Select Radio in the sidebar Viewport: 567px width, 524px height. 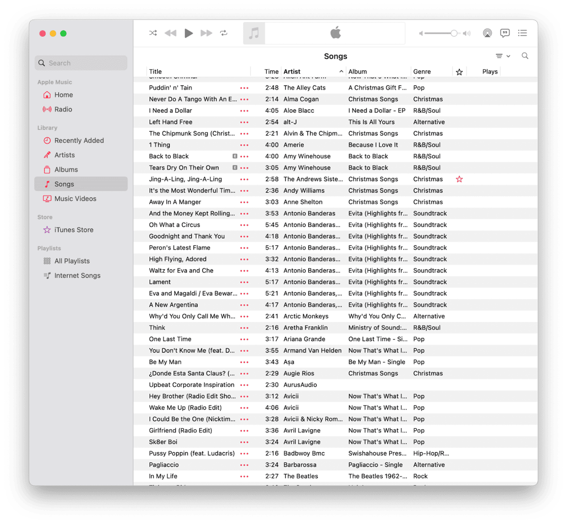coord(62,109)
